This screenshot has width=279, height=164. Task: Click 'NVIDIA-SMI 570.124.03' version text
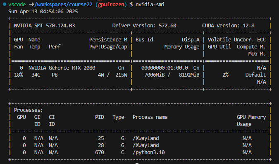point(45,26)
